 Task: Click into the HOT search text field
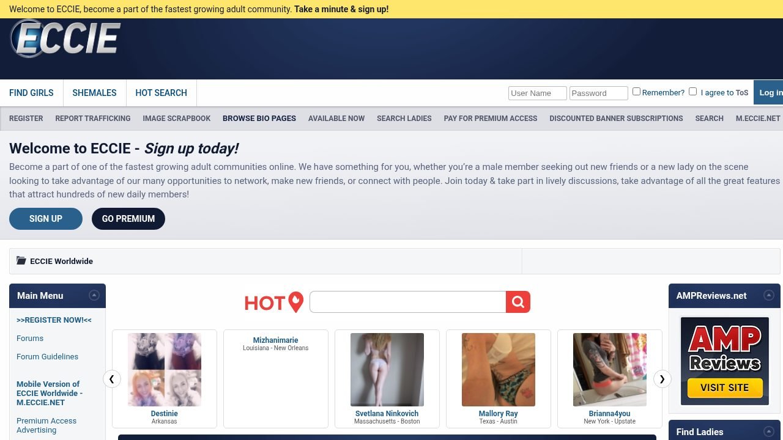click(408, 302)
